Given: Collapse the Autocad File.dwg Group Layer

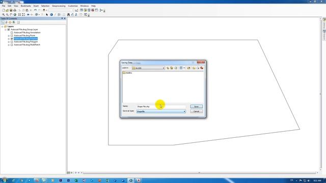Looking at the screenshot, I should click(x=6, y=29).
